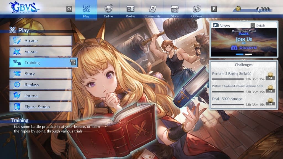Click the Skybound Art challenge text
This screenshot has width=283, height=159.
click(237, 86)
